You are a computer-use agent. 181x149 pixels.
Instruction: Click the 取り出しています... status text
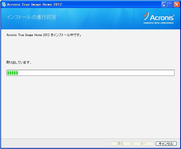(x=19, y=62)
